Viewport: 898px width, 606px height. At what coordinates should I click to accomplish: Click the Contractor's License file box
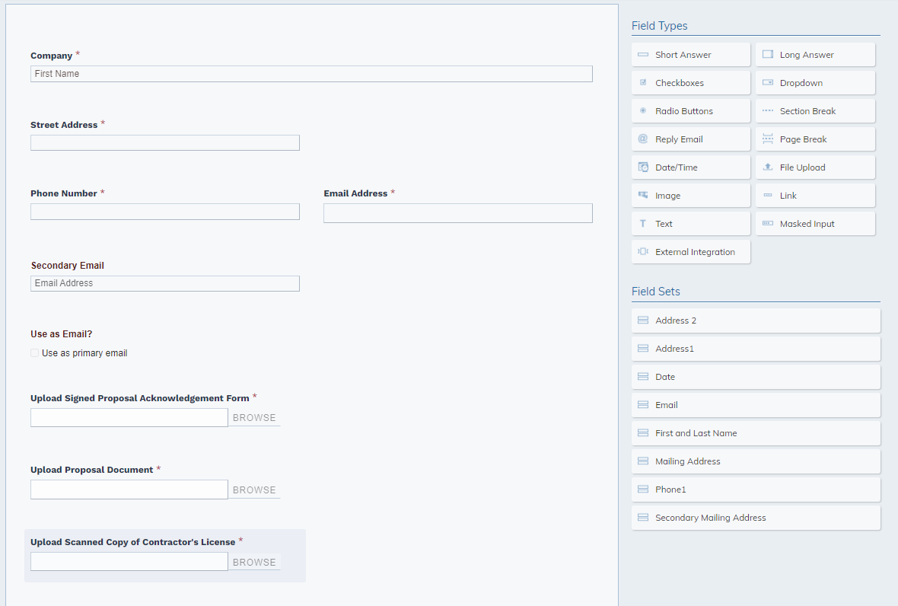tap(129, 561)
